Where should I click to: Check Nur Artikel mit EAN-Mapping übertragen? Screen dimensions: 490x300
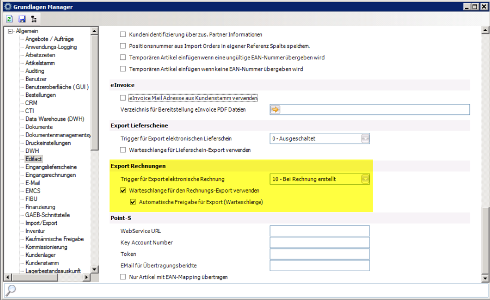pos(123,277)
